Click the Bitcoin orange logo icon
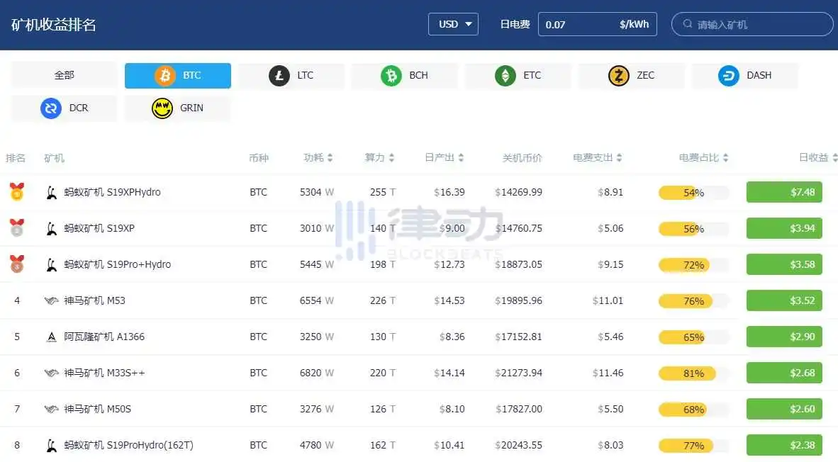The height and width of the screenshot is (462, 838). (165, 75)
